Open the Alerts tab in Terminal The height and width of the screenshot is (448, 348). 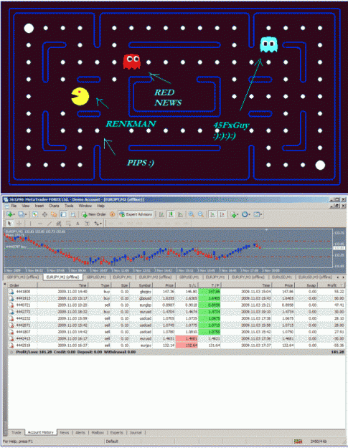point(80,432)
